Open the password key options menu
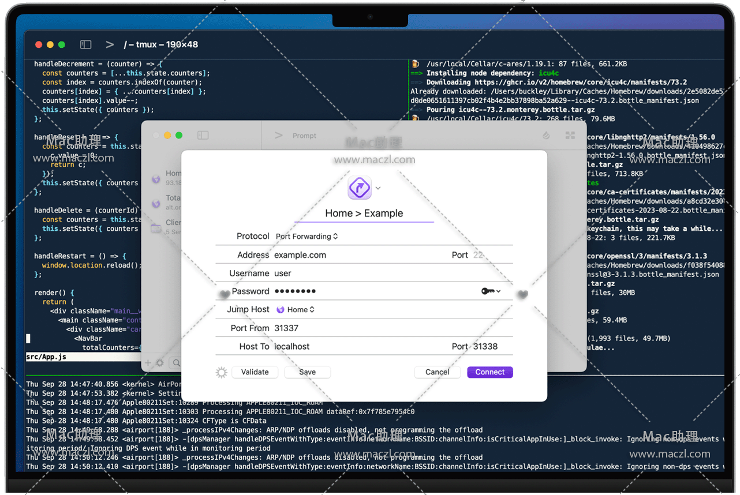Image resolution: width=740 pixels, height=495 pixels. coord(491,291)
